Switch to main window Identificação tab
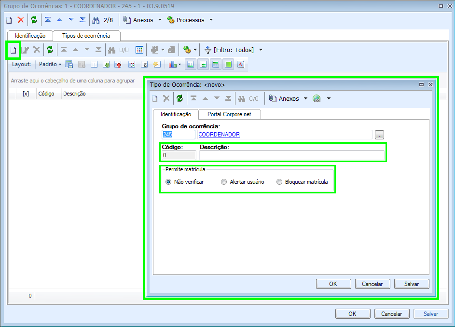Viewport: 455px width, 327px height. pos(30,36)
